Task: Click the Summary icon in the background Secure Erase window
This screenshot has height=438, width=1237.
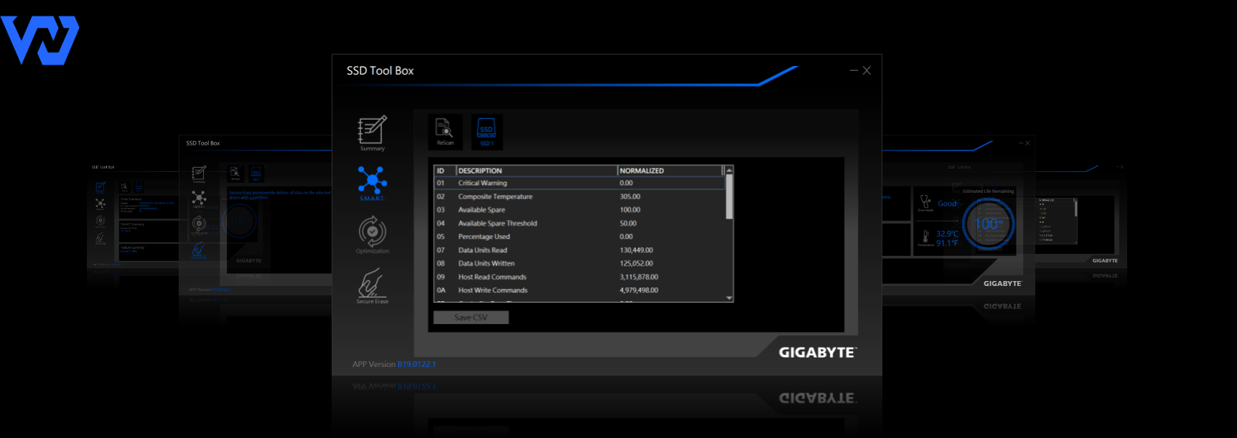Action: 199,173
